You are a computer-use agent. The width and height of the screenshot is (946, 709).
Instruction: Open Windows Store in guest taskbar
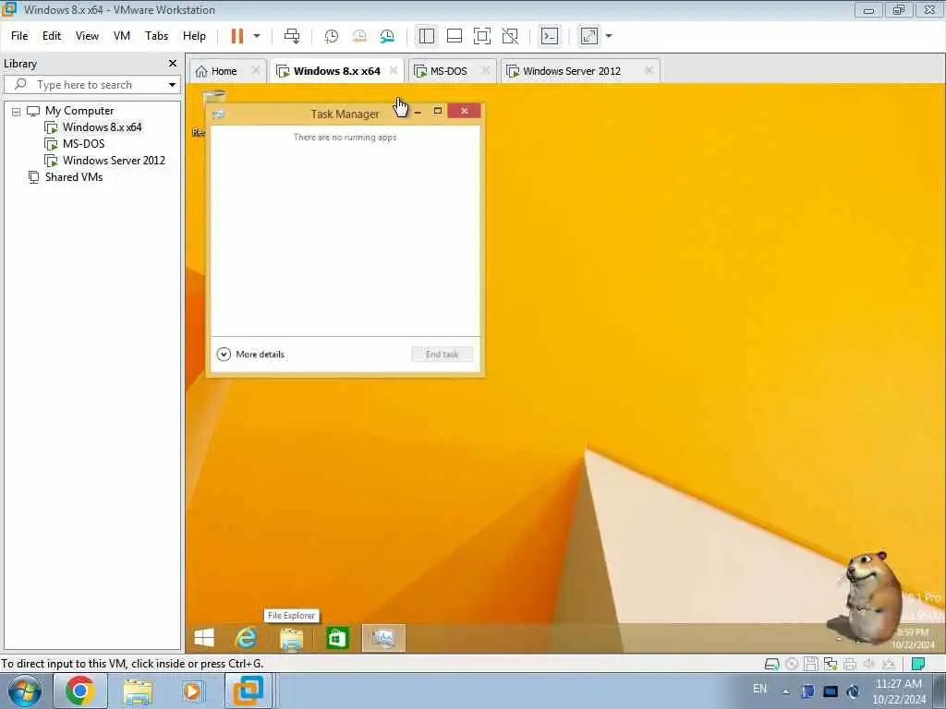pos(337,638)
